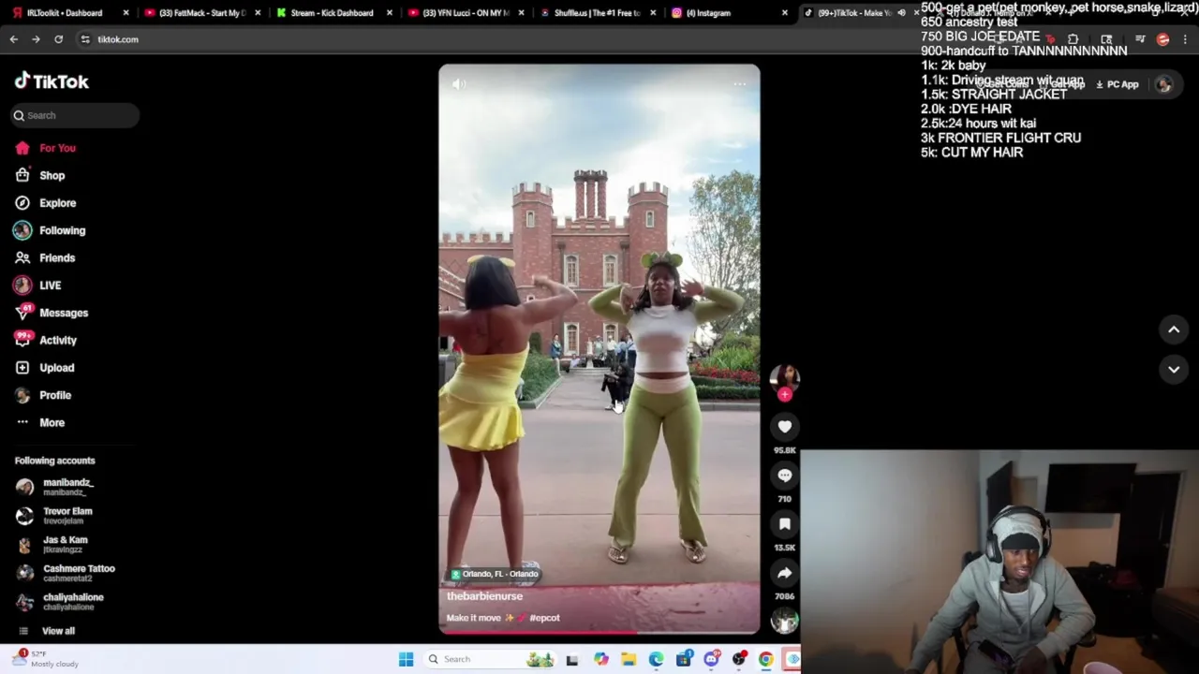Screen dimensions: 1199x674
Task: Open site information icon in address bar
Action: [x=85, y=39]
